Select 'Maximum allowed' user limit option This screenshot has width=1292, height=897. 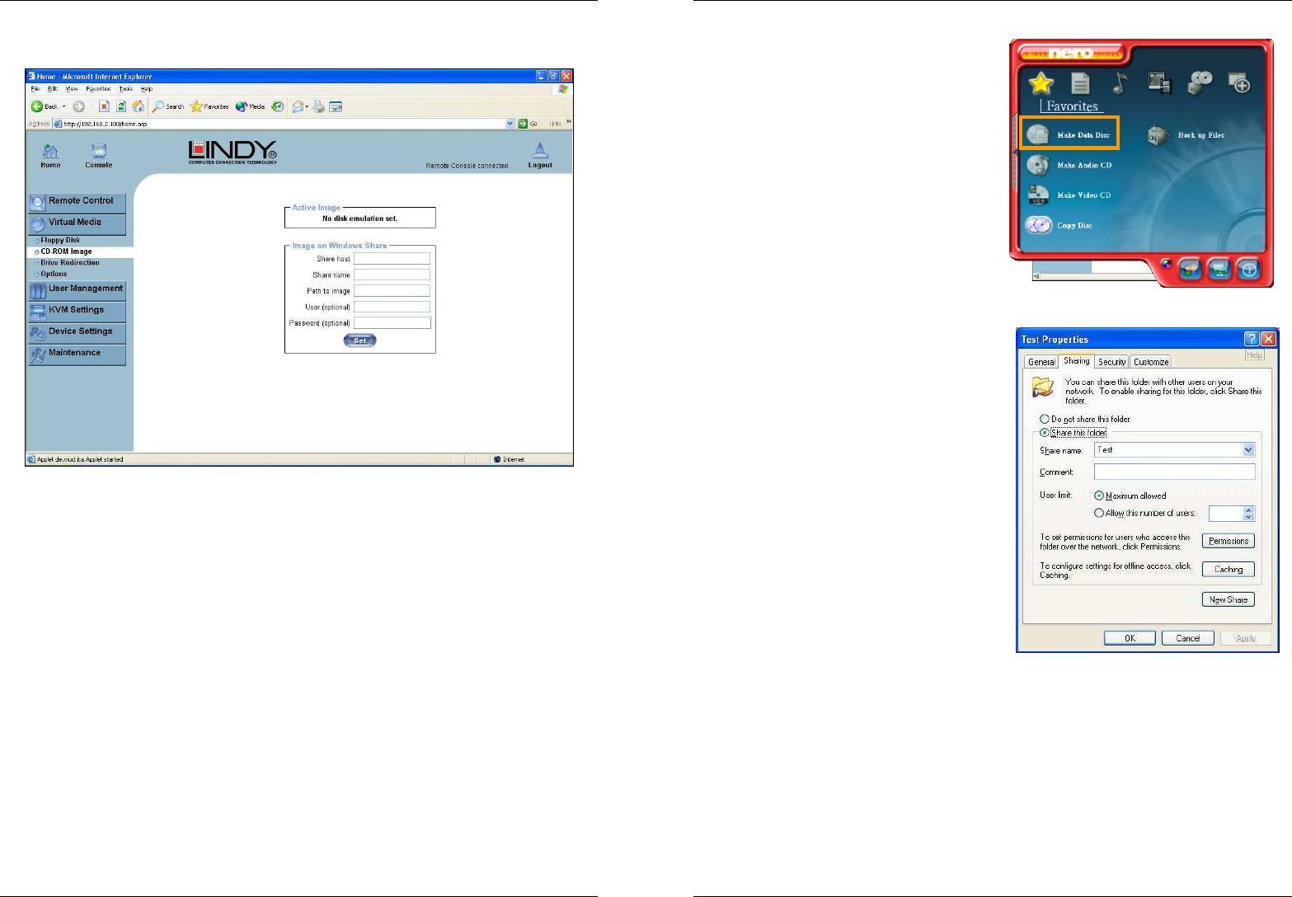(x=1099, y=496)
